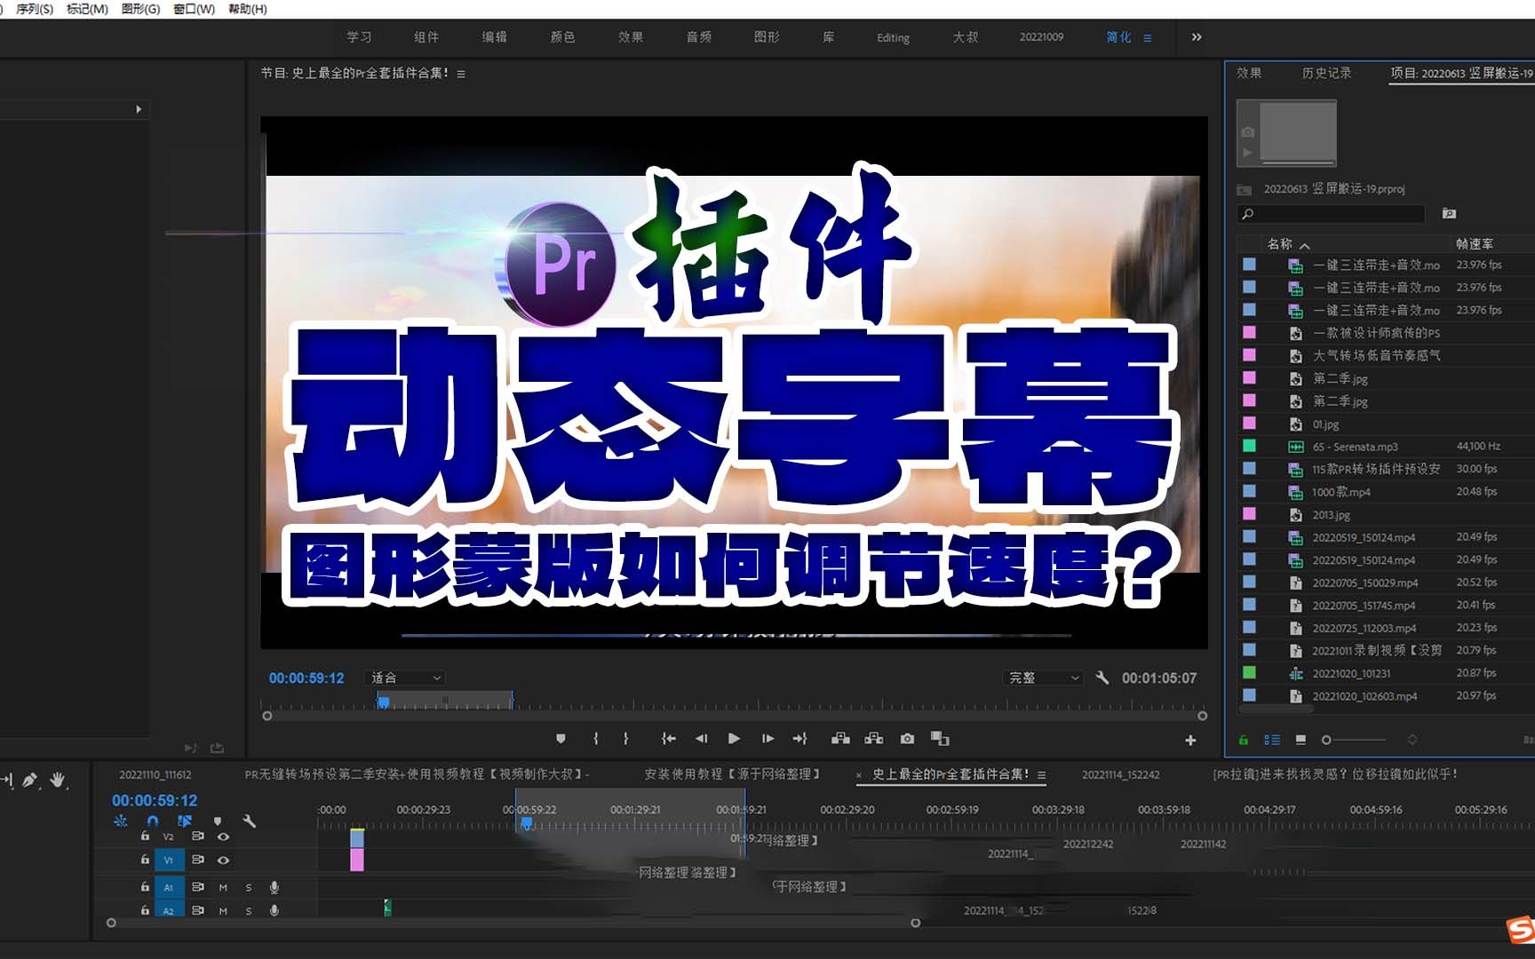Select 65 - Serenata.mp3 in the Project panel
1535x959 pixels.
tap(1355, 447)
